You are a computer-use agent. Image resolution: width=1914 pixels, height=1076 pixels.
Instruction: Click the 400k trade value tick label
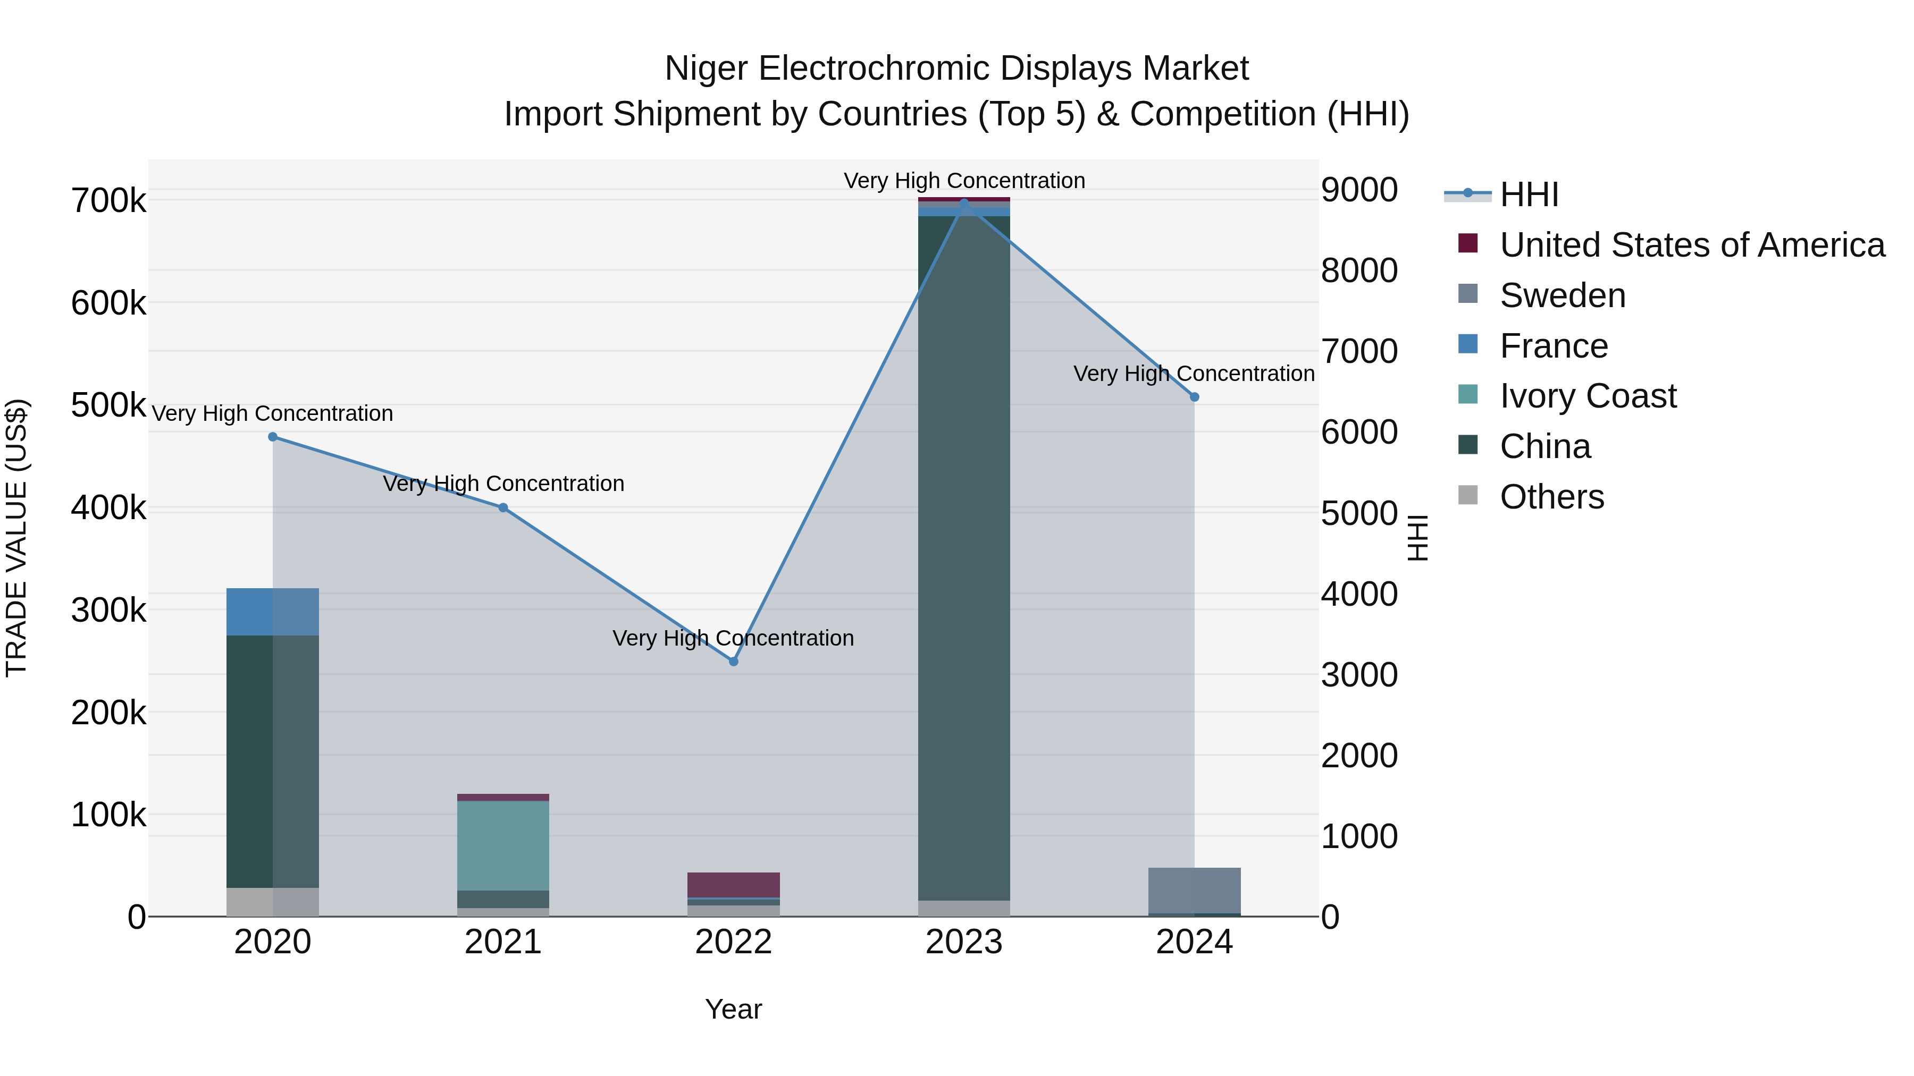[108, 508]
